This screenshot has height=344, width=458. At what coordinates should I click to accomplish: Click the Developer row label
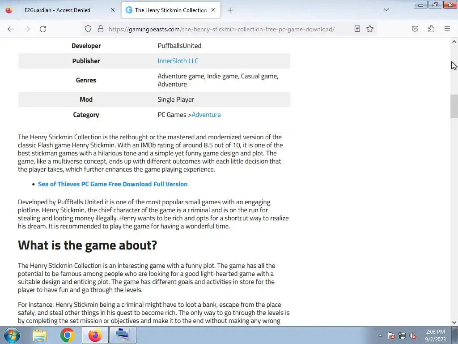[86, 46]
